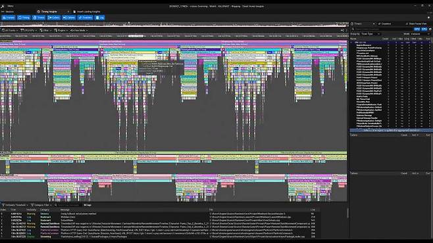Image resolution: width=433 pixels, height=243 pixels.
Task: Switch to the Asset Loading Insights tab
Action: point(87,12)
